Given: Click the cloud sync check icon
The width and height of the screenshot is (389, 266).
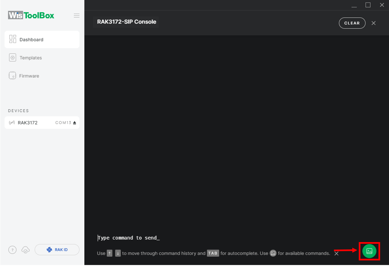Looking at the screenshot, I should 26,250.
